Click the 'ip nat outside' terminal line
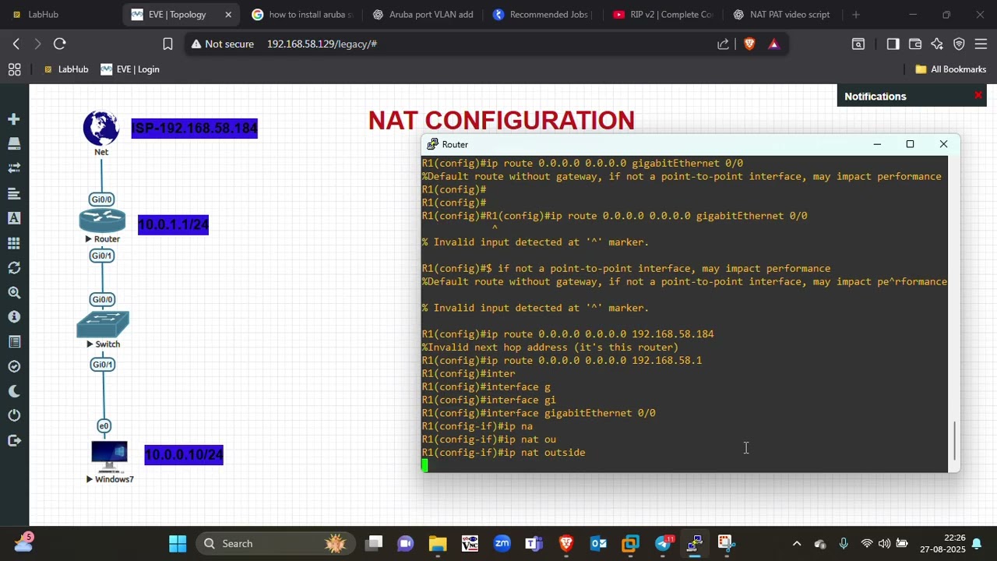 [x=504, y=453]
